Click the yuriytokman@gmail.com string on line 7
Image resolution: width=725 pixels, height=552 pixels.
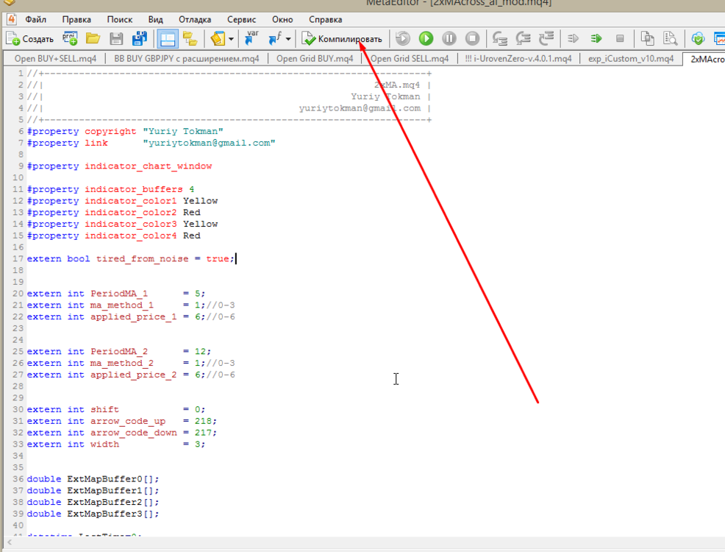coord(209,143)
